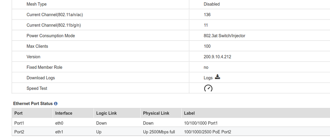Click the Ethernet Port Status heading
The image size is (330, 139).
[x=33, y=104]
